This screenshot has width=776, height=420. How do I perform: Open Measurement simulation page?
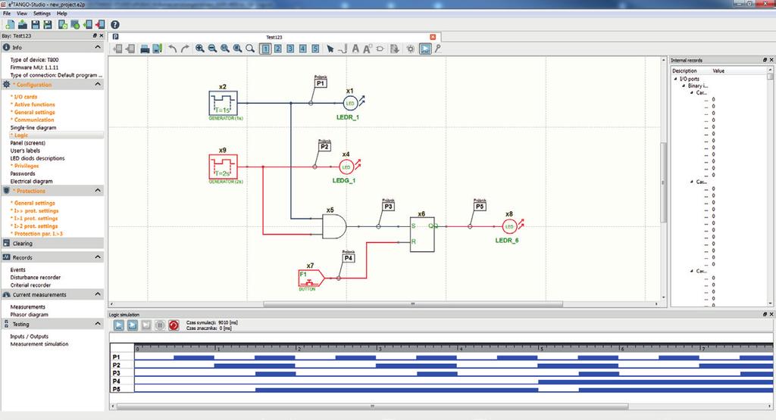(x=39, y=344)
